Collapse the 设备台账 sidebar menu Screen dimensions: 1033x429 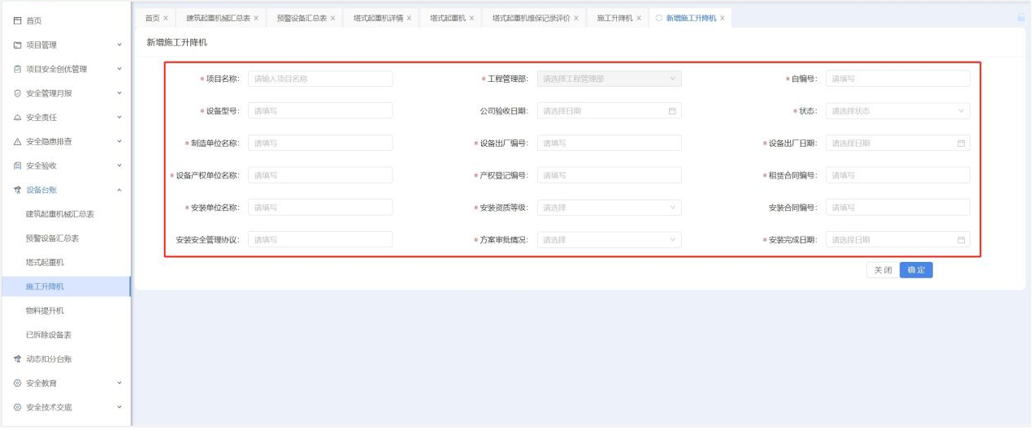coord(119,190)
